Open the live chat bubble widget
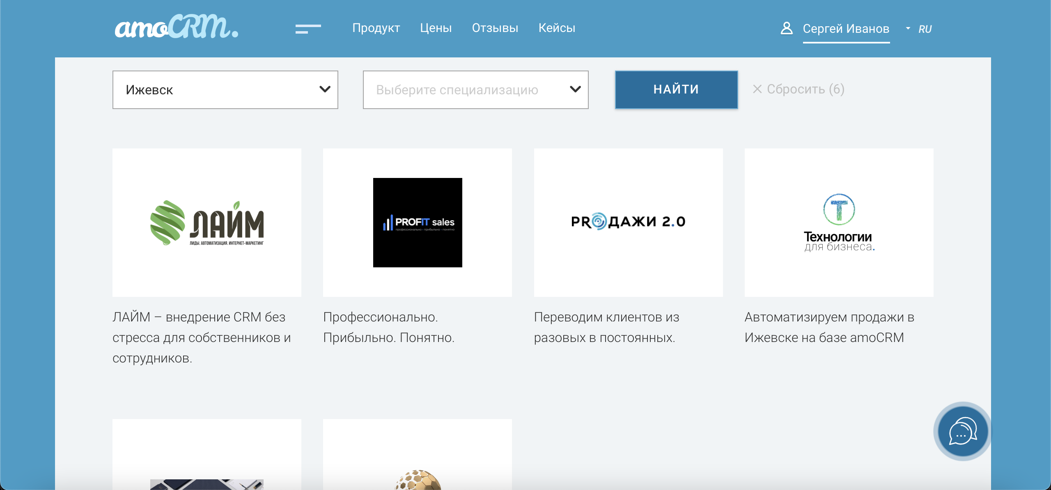The width and height of the screenshot is (1051, 490). [963, 431]
